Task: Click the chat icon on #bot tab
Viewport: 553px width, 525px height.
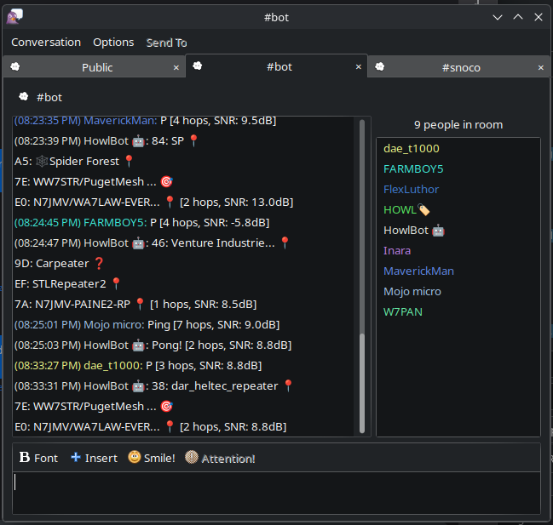Action: click(197, 66)
